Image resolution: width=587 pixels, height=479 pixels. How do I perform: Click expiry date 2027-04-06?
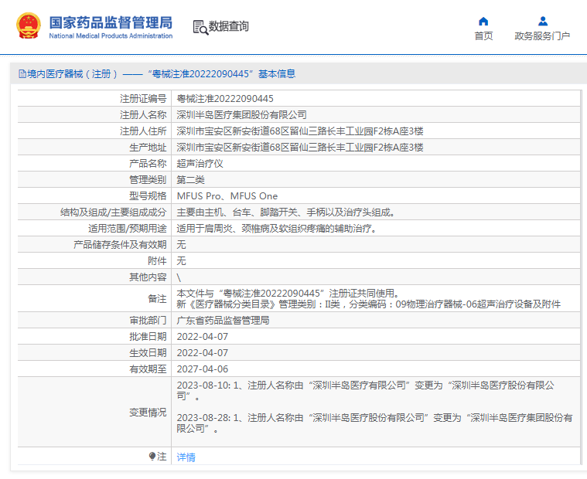point(203,369)
